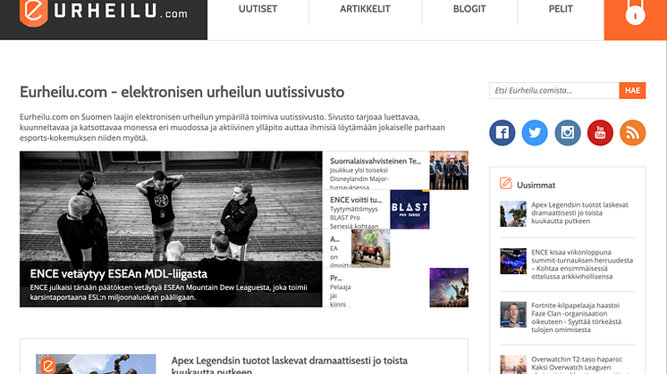Screen dimensions: 667x374
Task: Open the ENCE vetäytyy ESEAn MDL-liigasta headline
Action: point(119,274)
